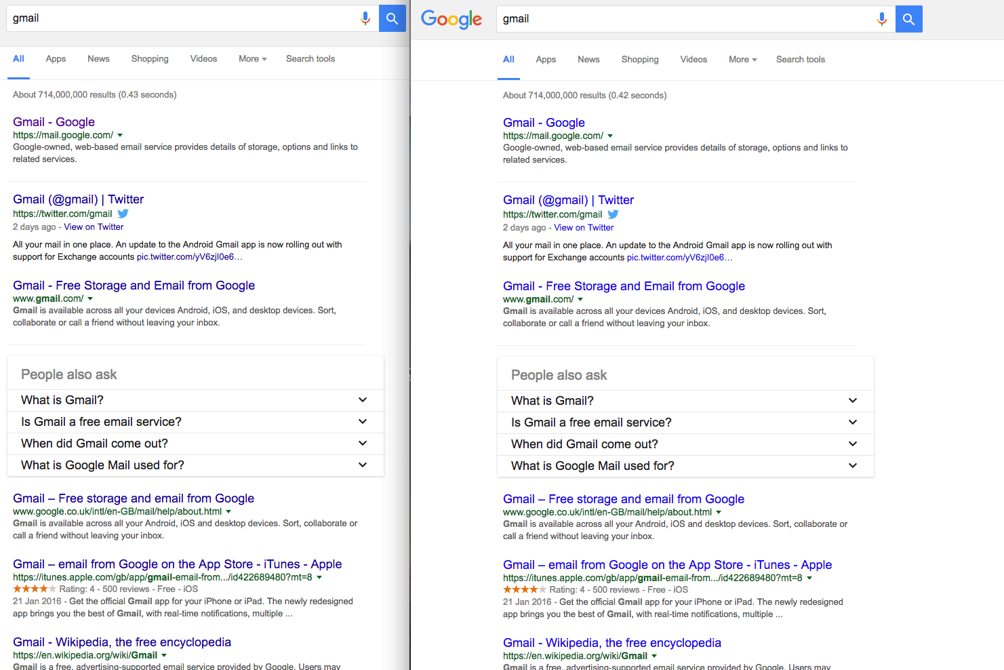Click the blue magnifier search button in the right window
Screen dimensions: 1004x670
pos(908,19)
